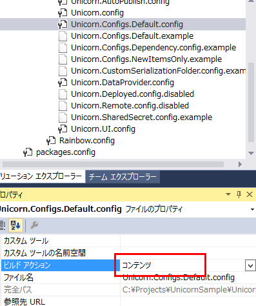This screenshot has width=256, height=306.
Task: Click the コンテンツ build action value
Action: point(137,265)
